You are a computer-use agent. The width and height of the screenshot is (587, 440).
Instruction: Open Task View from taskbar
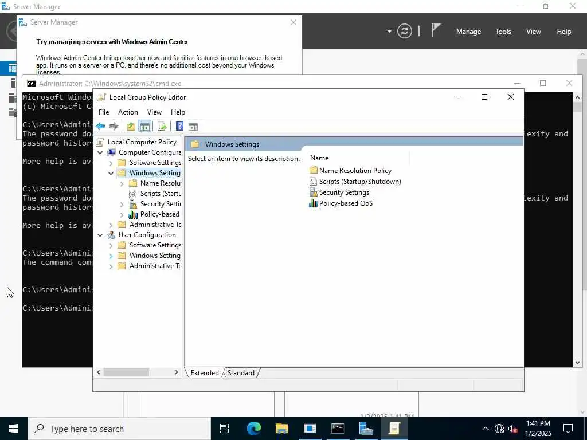(225, 429)
